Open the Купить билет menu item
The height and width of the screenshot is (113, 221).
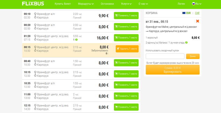click(62, 4)
